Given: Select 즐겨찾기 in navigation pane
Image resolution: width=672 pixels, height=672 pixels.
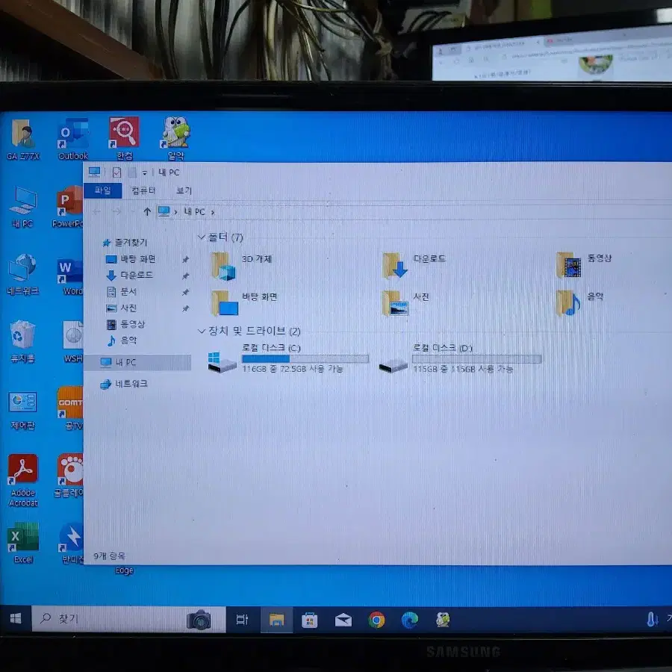Looking at the screenshot, I should pos(125,243).
